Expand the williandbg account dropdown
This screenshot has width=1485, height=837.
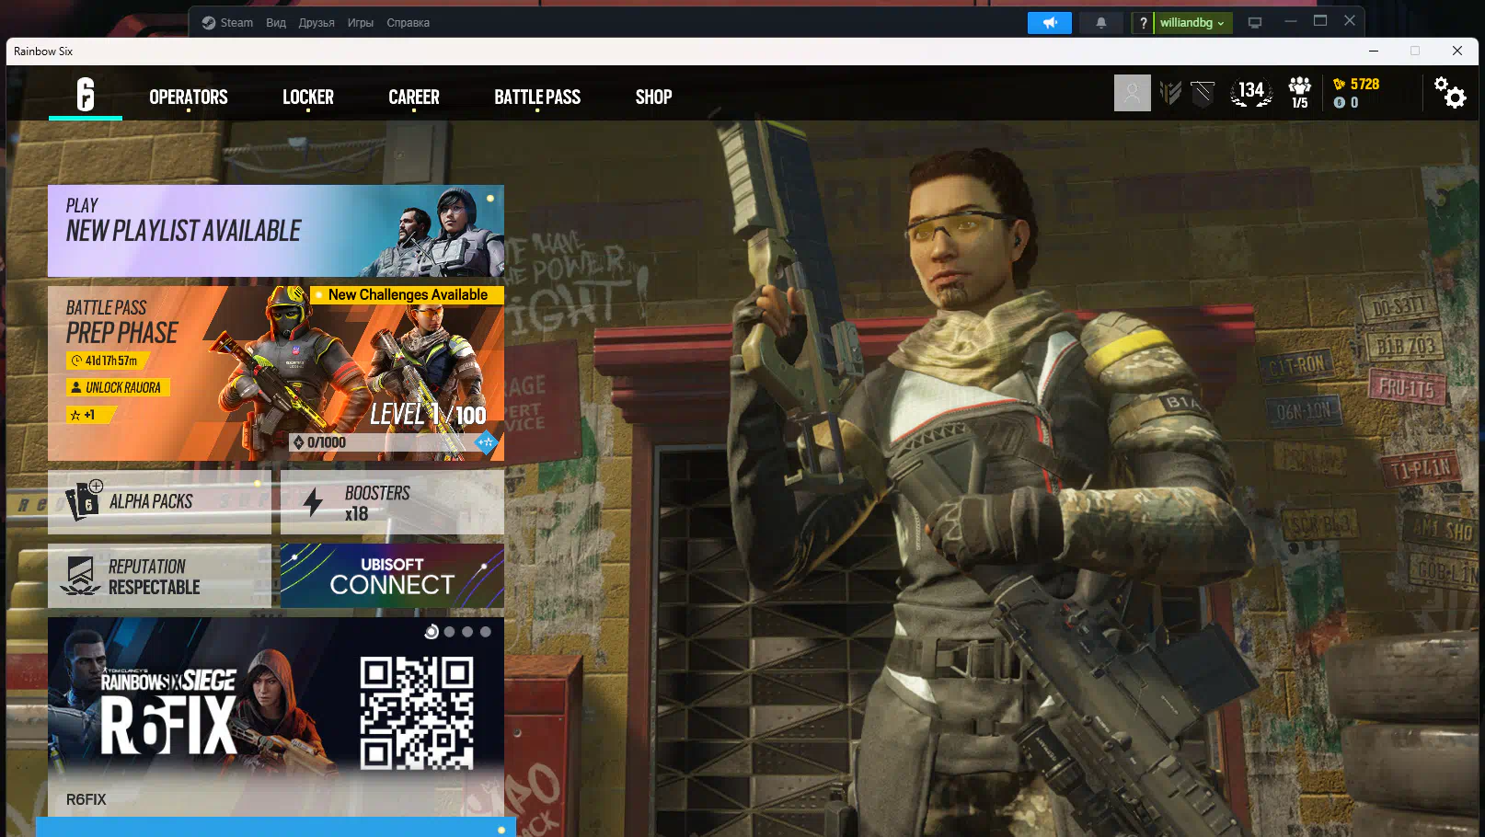(1192, 23)
